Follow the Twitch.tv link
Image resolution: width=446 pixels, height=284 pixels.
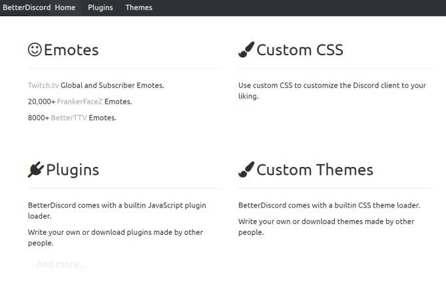(43, 85)
